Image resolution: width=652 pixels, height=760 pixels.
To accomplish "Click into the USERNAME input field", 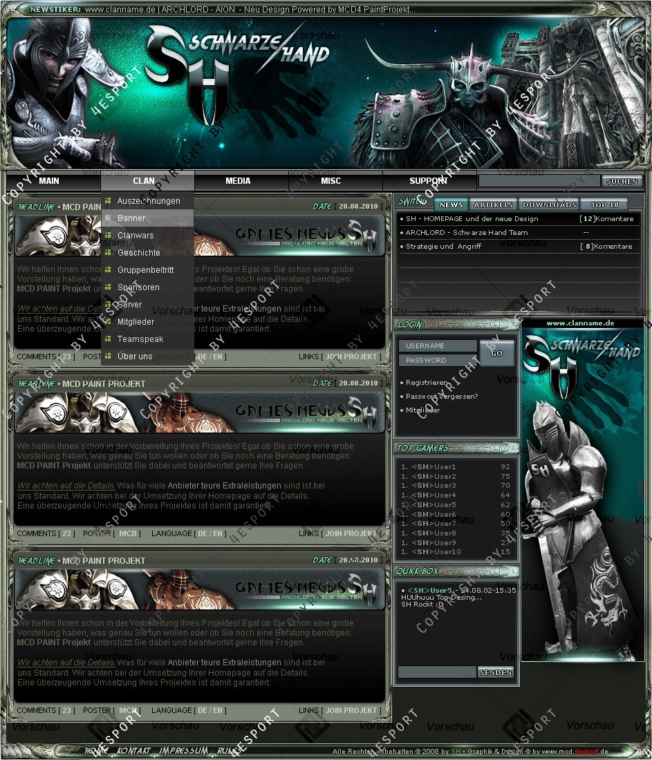I will pyautogui.click(x=438, y=345).
